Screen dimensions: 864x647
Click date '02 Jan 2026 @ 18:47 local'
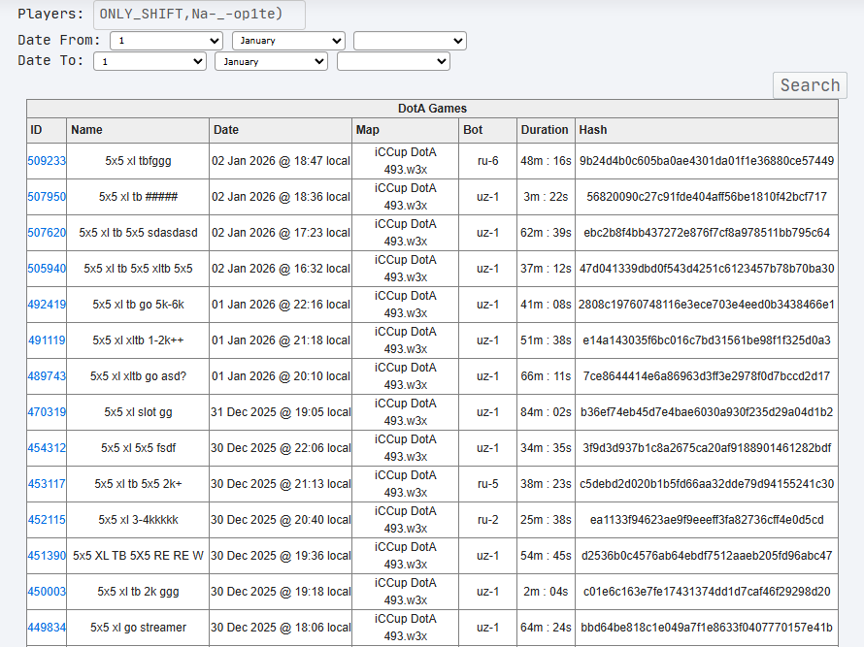coord(281,161)
